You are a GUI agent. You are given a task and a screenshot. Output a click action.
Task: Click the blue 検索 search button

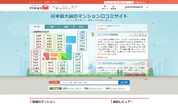pos(124,82)
